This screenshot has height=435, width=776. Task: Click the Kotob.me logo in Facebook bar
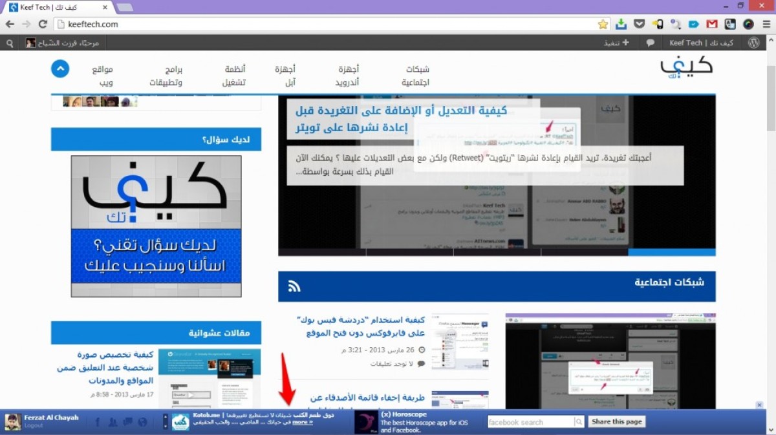tap(180, 422)
